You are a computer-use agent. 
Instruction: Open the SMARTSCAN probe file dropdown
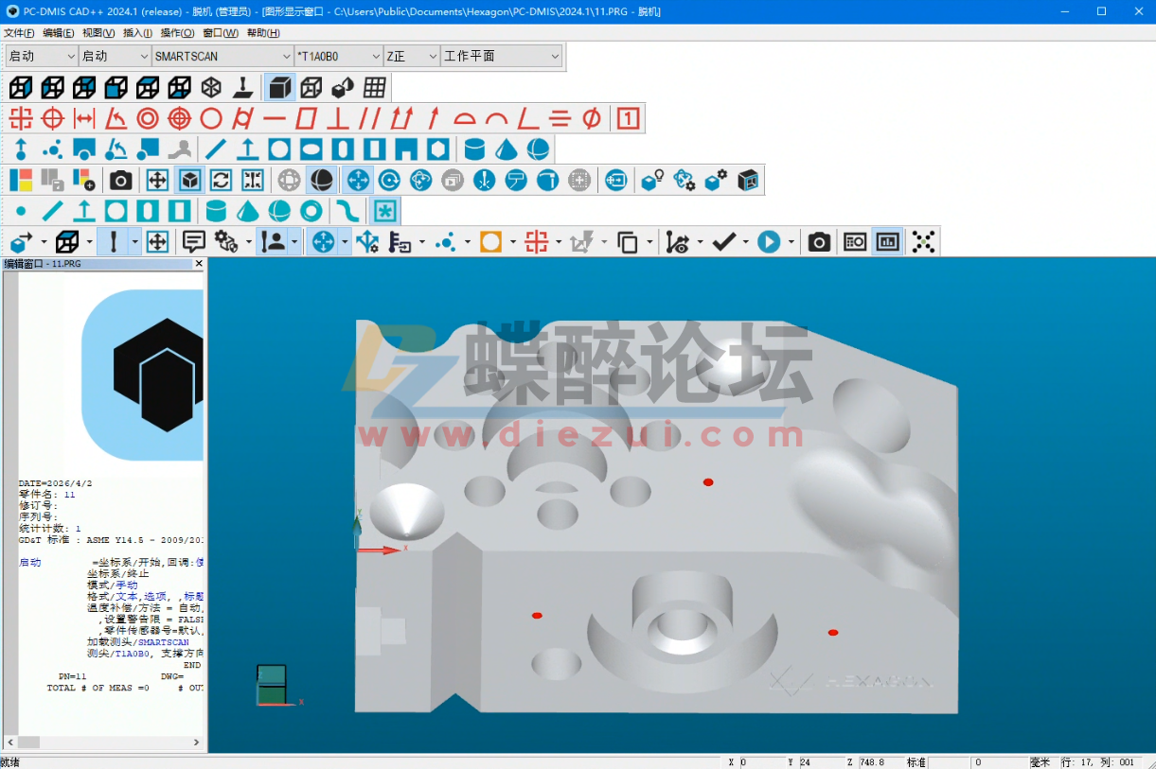tap(287, 56)
